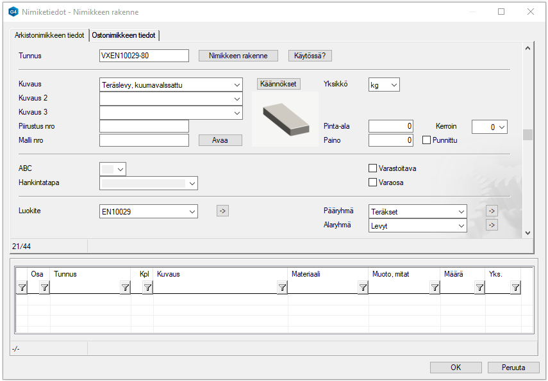Click filter icon in Kuvaus column
Screen dimensions: 548x381
coord(282,288)
